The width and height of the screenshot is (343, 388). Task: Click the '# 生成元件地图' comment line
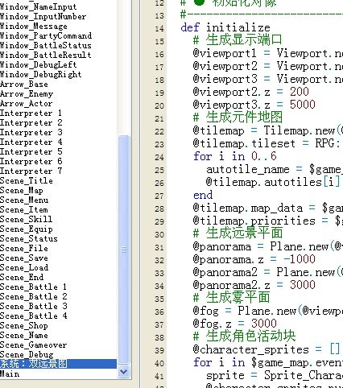tap(238, 118)
